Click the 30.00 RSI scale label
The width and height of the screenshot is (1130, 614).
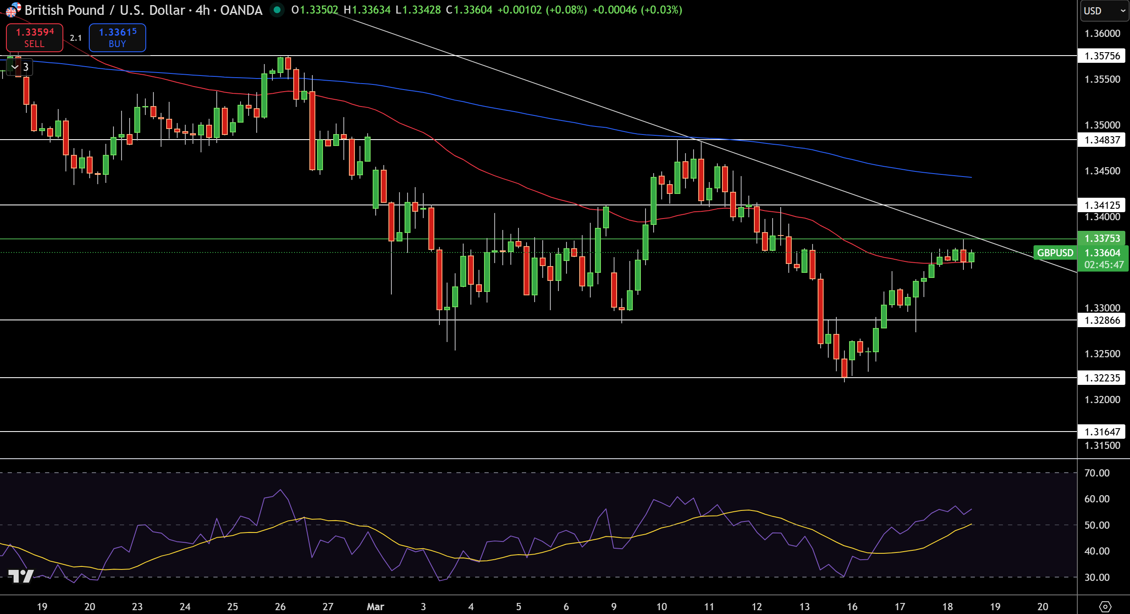(x=1096, y=577)
